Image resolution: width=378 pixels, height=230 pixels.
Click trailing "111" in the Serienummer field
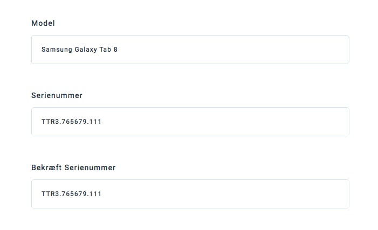(x=95, y=122)
